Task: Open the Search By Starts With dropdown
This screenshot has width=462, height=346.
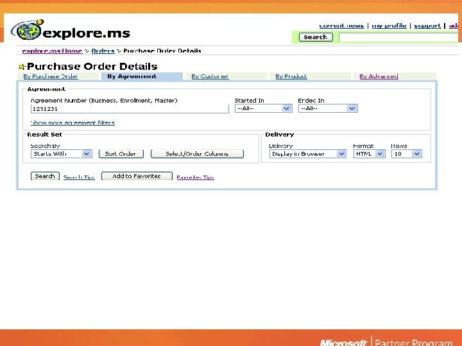Action: pos(62,154)
